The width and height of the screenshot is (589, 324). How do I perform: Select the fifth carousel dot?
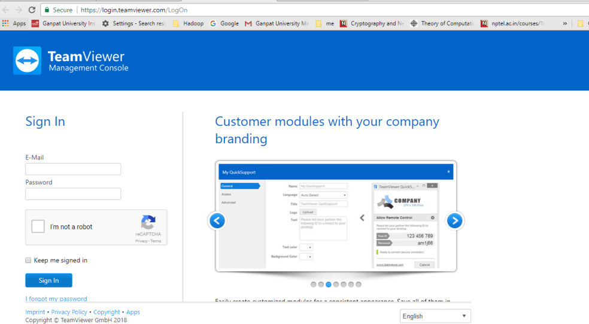point(344,284)
